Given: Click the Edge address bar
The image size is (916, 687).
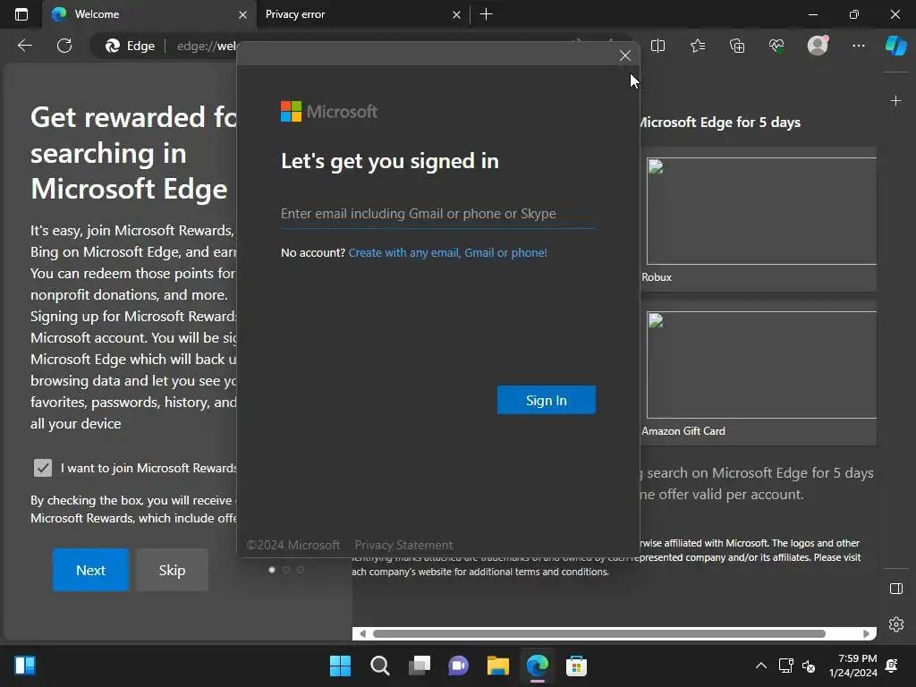Looking at the screenshot, I should click(x=207, y=46).
